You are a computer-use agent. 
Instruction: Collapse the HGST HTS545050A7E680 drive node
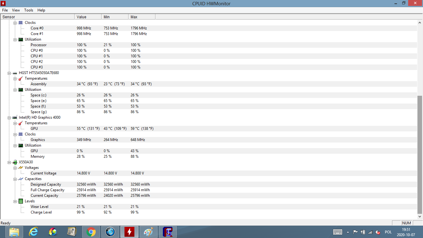[9, 73]
